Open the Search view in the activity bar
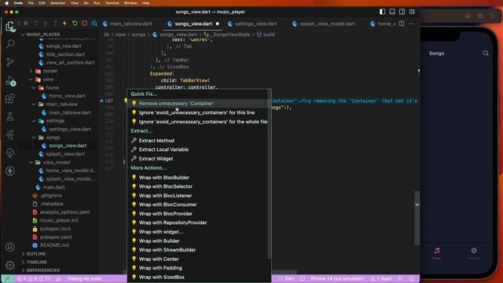 pos(10,44)
